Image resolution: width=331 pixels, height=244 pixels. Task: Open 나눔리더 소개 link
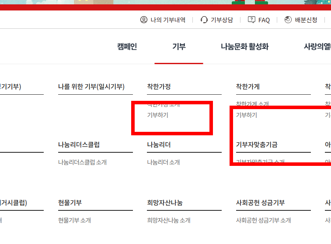click(164, 162)
